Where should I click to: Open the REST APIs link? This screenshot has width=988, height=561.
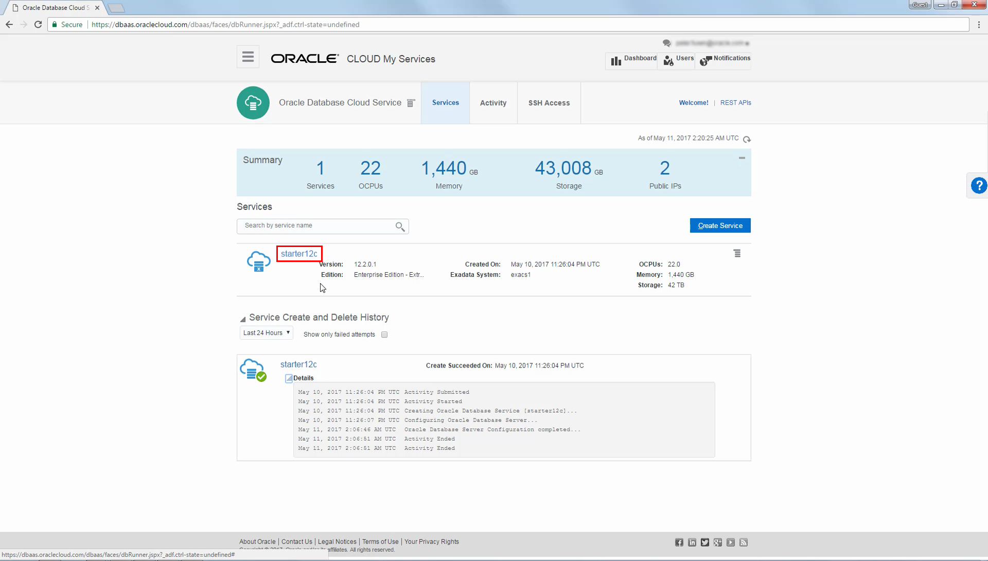pos(736,103)
